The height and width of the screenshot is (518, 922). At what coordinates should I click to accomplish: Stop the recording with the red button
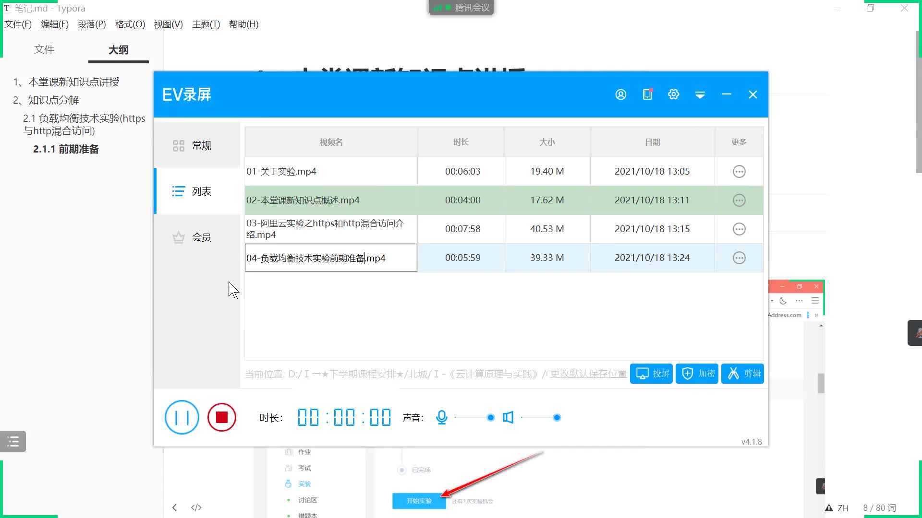point(222,417)
